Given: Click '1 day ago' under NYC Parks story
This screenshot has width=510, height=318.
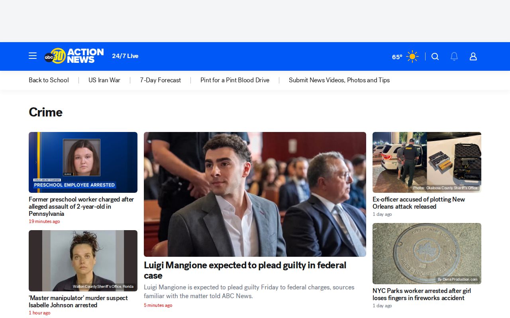Looking at the screenshot, I should click(382, 306).
